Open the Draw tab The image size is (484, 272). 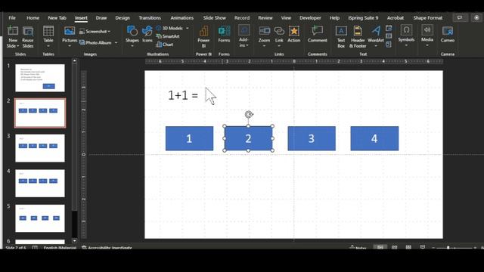coord(101,18)
